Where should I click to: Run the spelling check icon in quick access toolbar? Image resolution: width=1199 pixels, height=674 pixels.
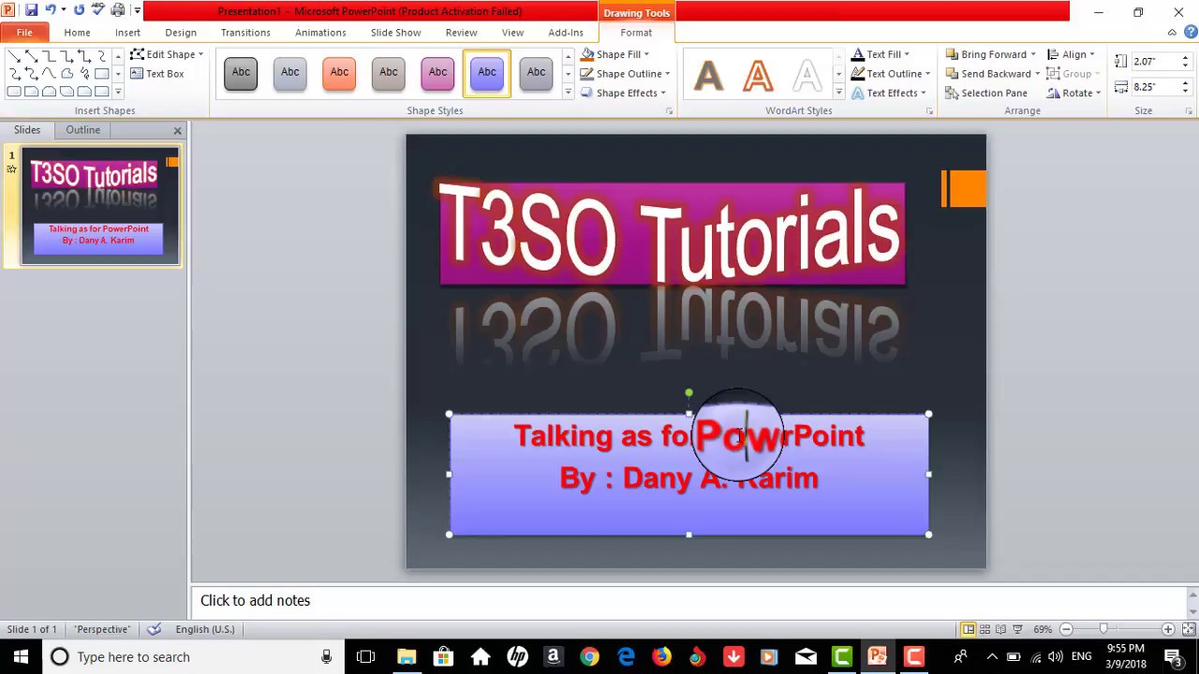pyautogui.click(x=97, y=10)
